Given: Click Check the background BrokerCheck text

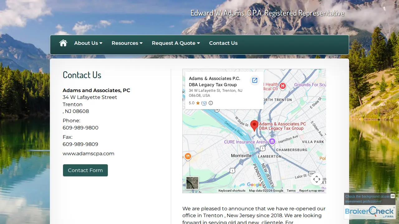Looking at the screenshot, I should coord(367,199).
